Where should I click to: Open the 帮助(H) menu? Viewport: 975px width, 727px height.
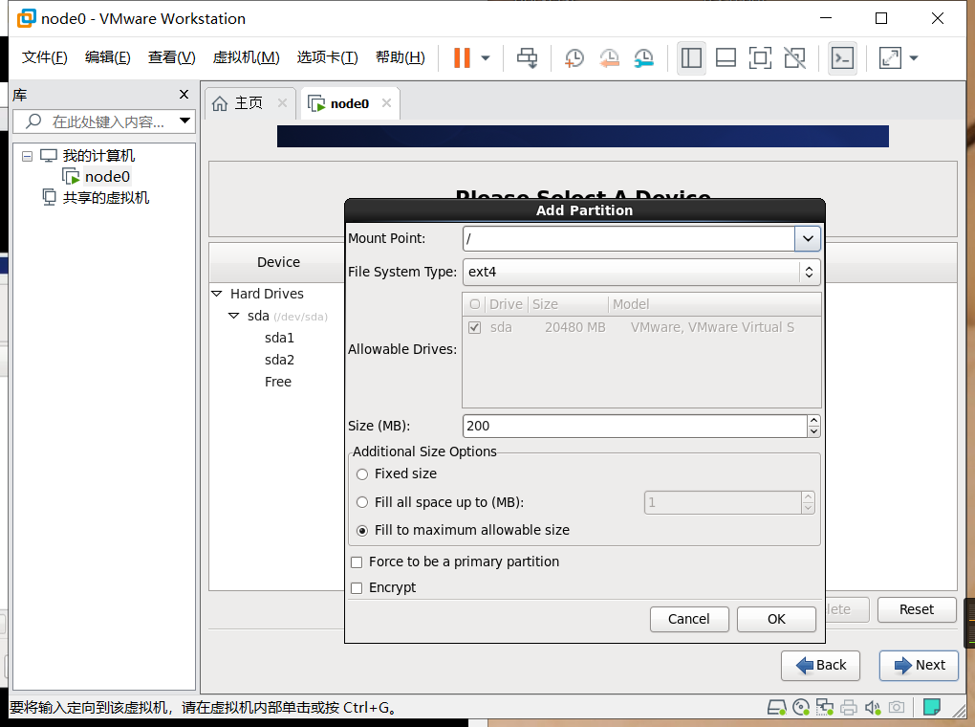tap(401, 57)
